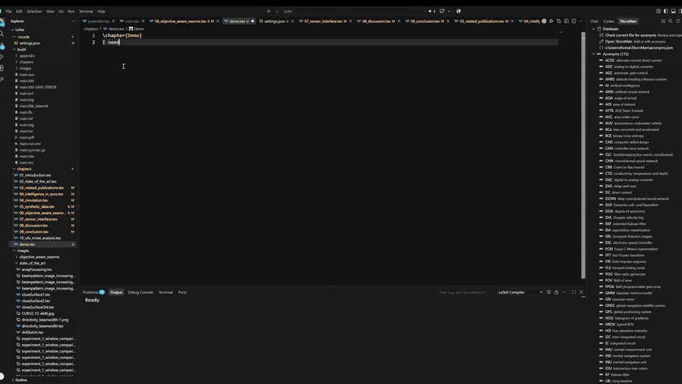The image size is (682, 384).
Task: Click the pencil icon next to Open TAcroMan
Action: coord(601,41)
